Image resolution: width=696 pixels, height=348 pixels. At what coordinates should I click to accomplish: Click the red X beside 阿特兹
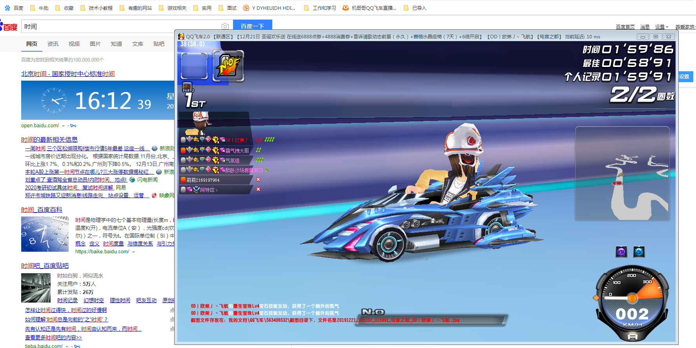[x=258, y=189]
